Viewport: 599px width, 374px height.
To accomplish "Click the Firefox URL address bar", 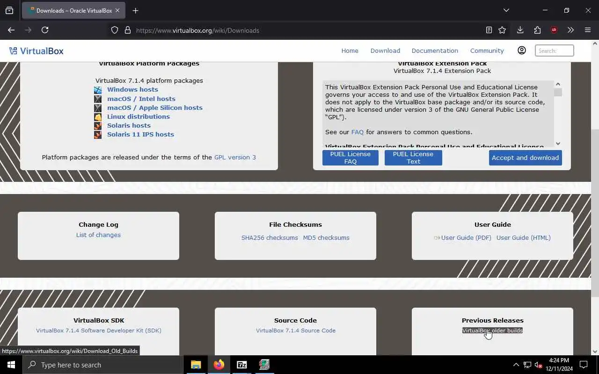I will [299, 30].
